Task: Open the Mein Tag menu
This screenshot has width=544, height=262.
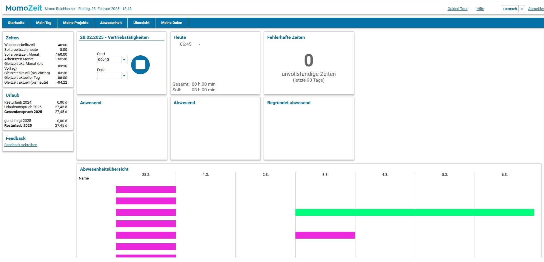Action: tap(44, 23)
